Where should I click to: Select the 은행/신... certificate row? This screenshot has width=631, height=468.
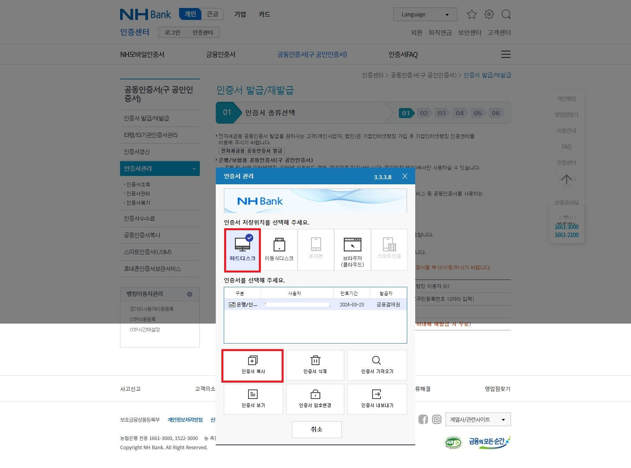coord(315,304)
